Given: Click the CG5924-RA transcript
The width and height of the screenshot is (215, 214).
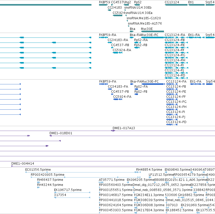Looking at the screenshot, I should pyautogui.click(x=117, y=53).
